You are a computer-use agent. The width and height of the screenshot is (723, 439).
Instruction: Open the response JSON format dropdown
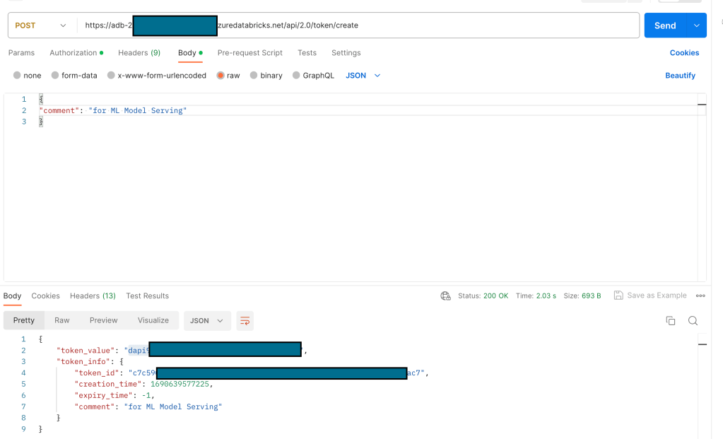206,321
